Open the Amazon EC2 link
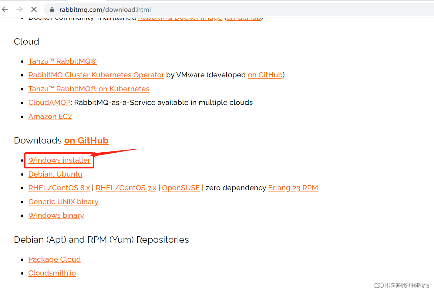 coord(50,117)
